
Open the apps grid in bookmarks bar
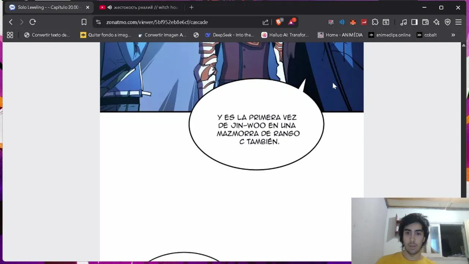10,35
